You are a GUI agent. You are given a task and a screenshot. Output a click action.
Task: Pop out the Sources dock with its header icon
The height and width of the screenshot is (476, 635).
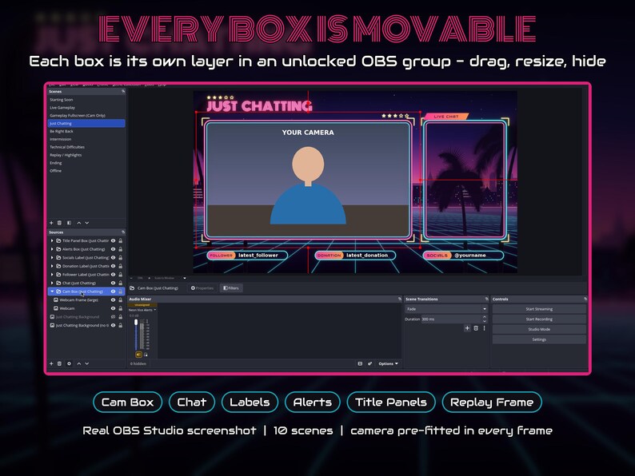click(x=123, y=232)
